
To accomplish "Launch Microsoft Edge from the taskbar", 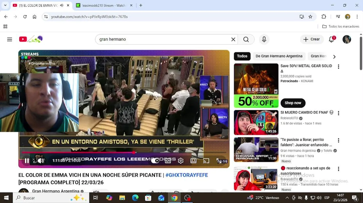I will (135, 198).
